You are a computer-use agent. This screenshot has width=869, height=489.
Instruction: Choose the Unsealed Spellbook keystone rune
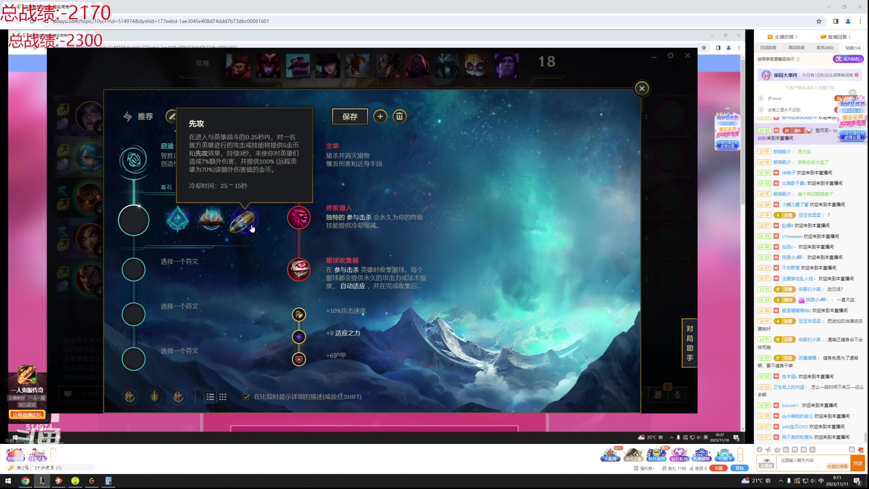click(211, 219)
